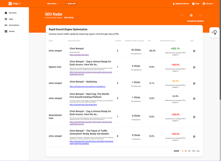Click the zag.ai logo
This screenshot has height=161, width=221.
point(14,4)
